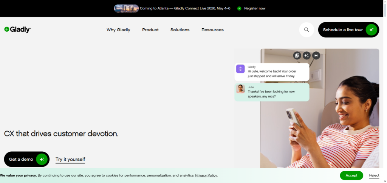Open the Resources navigation menu
This screenshot has height=183, width=387.
click(x=212, y=30)
